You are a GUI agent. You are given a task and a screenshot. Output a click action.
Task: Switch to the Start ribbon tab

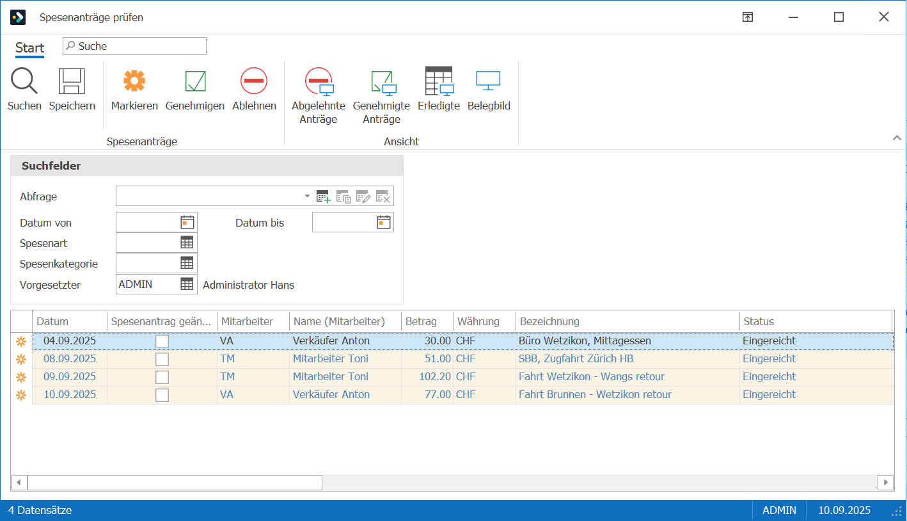tap(29, 48)
